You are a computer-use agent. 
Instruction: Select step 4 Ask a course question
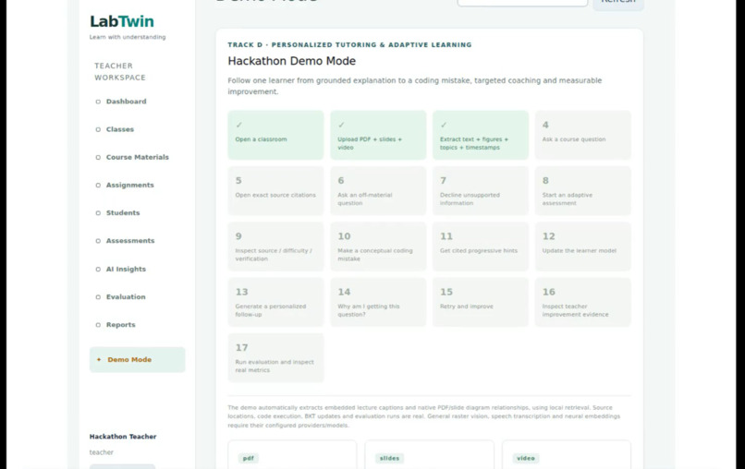583,136
